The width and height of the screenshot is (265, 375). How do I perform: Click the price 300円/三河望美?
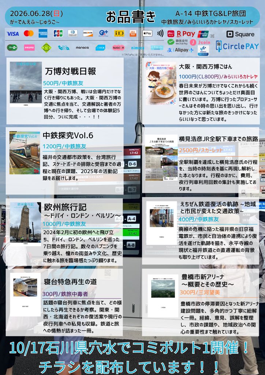point(200,292)
